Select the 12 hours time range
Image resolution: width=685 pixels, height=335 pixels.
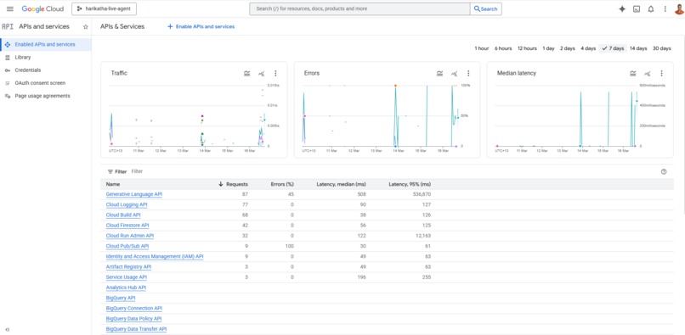click(527, 48)
